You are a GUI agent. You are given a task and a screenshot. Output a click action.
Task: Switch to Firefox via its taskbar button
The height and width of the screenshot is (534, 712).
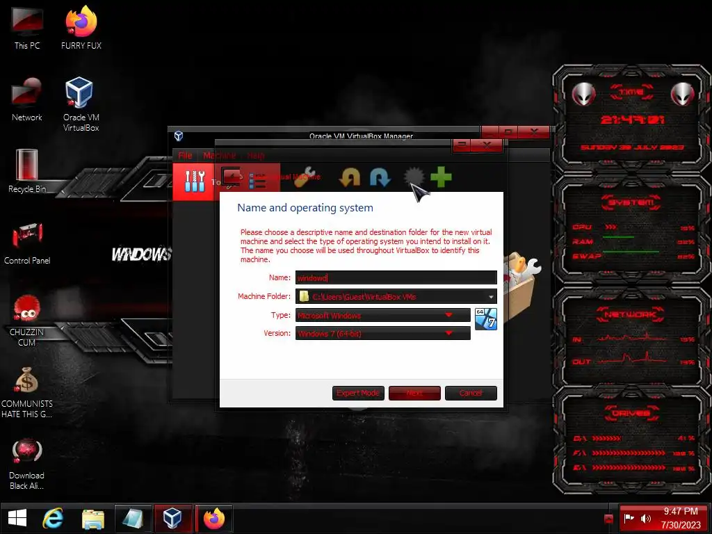[x=214, y=518]
